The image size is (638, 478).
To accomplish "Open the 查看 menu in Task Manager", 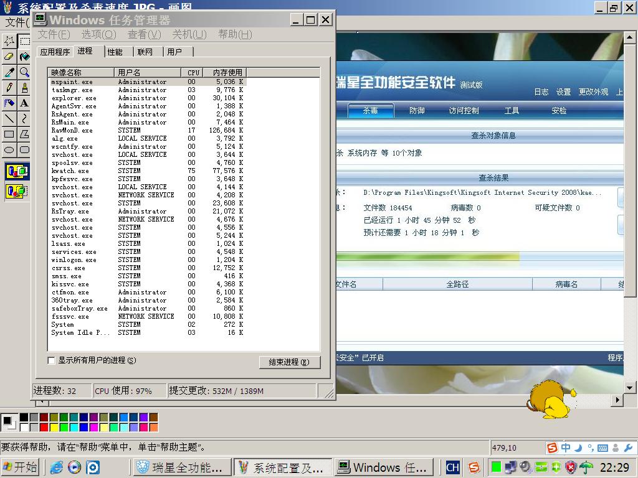I will click(144, 35).
